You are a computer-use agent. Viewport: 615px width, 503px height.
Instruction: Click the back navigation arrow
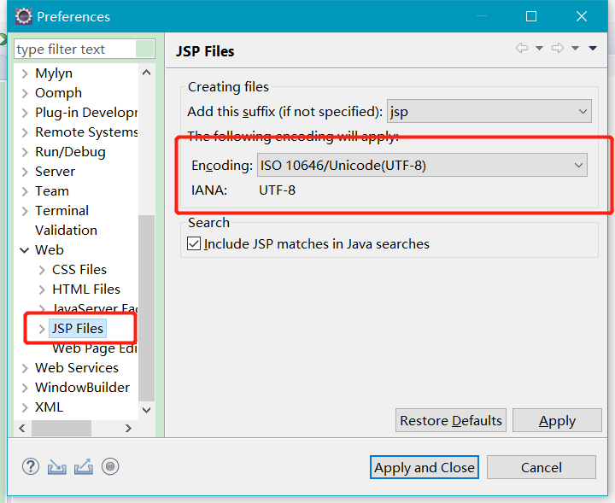pos(521,49)
